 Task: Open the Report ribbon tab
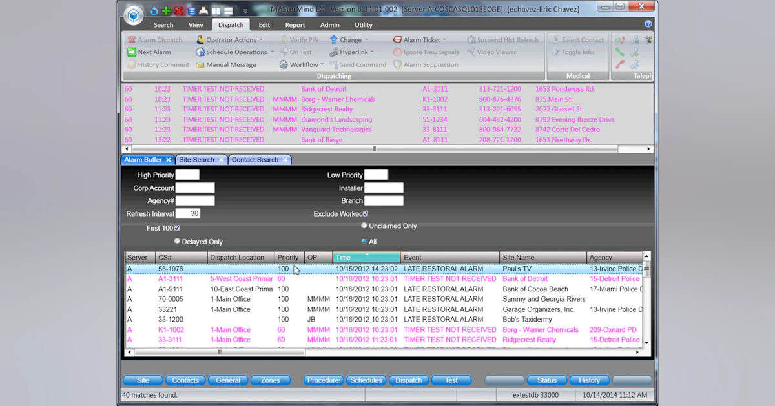click(294, 24)
